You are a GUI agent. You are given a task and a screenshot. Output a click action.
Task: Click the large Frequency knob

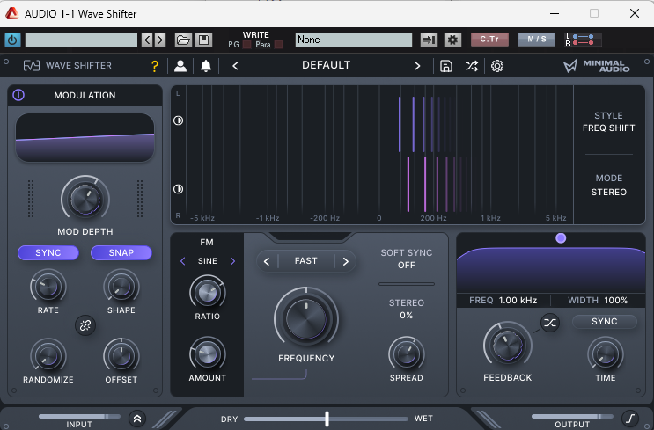tap(306, 317)
